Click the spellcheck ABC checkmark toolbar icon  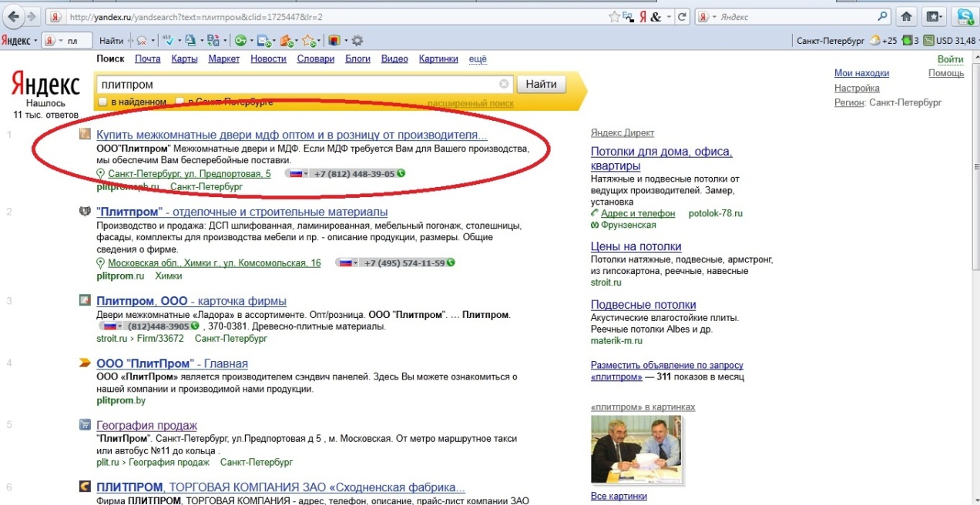coord(167,40)
